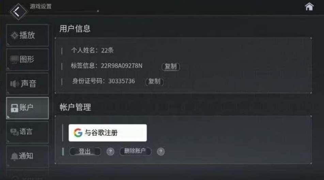Click the lock icon on 账户 tab
Screen dimensions: 324x180
pos(14,108)
